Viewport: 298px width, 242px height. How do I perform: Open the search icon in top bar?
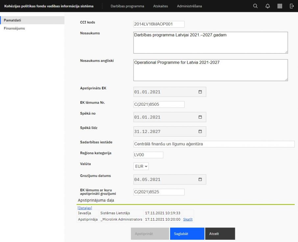click(255, 6)
